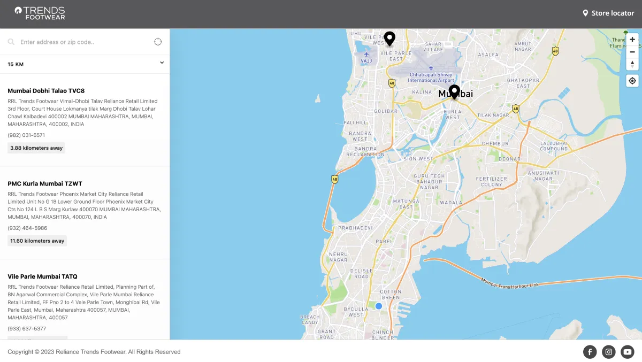This screenshot has height=362, width=642.
Task: Click the copyright notice text
Action: (94, 352)
